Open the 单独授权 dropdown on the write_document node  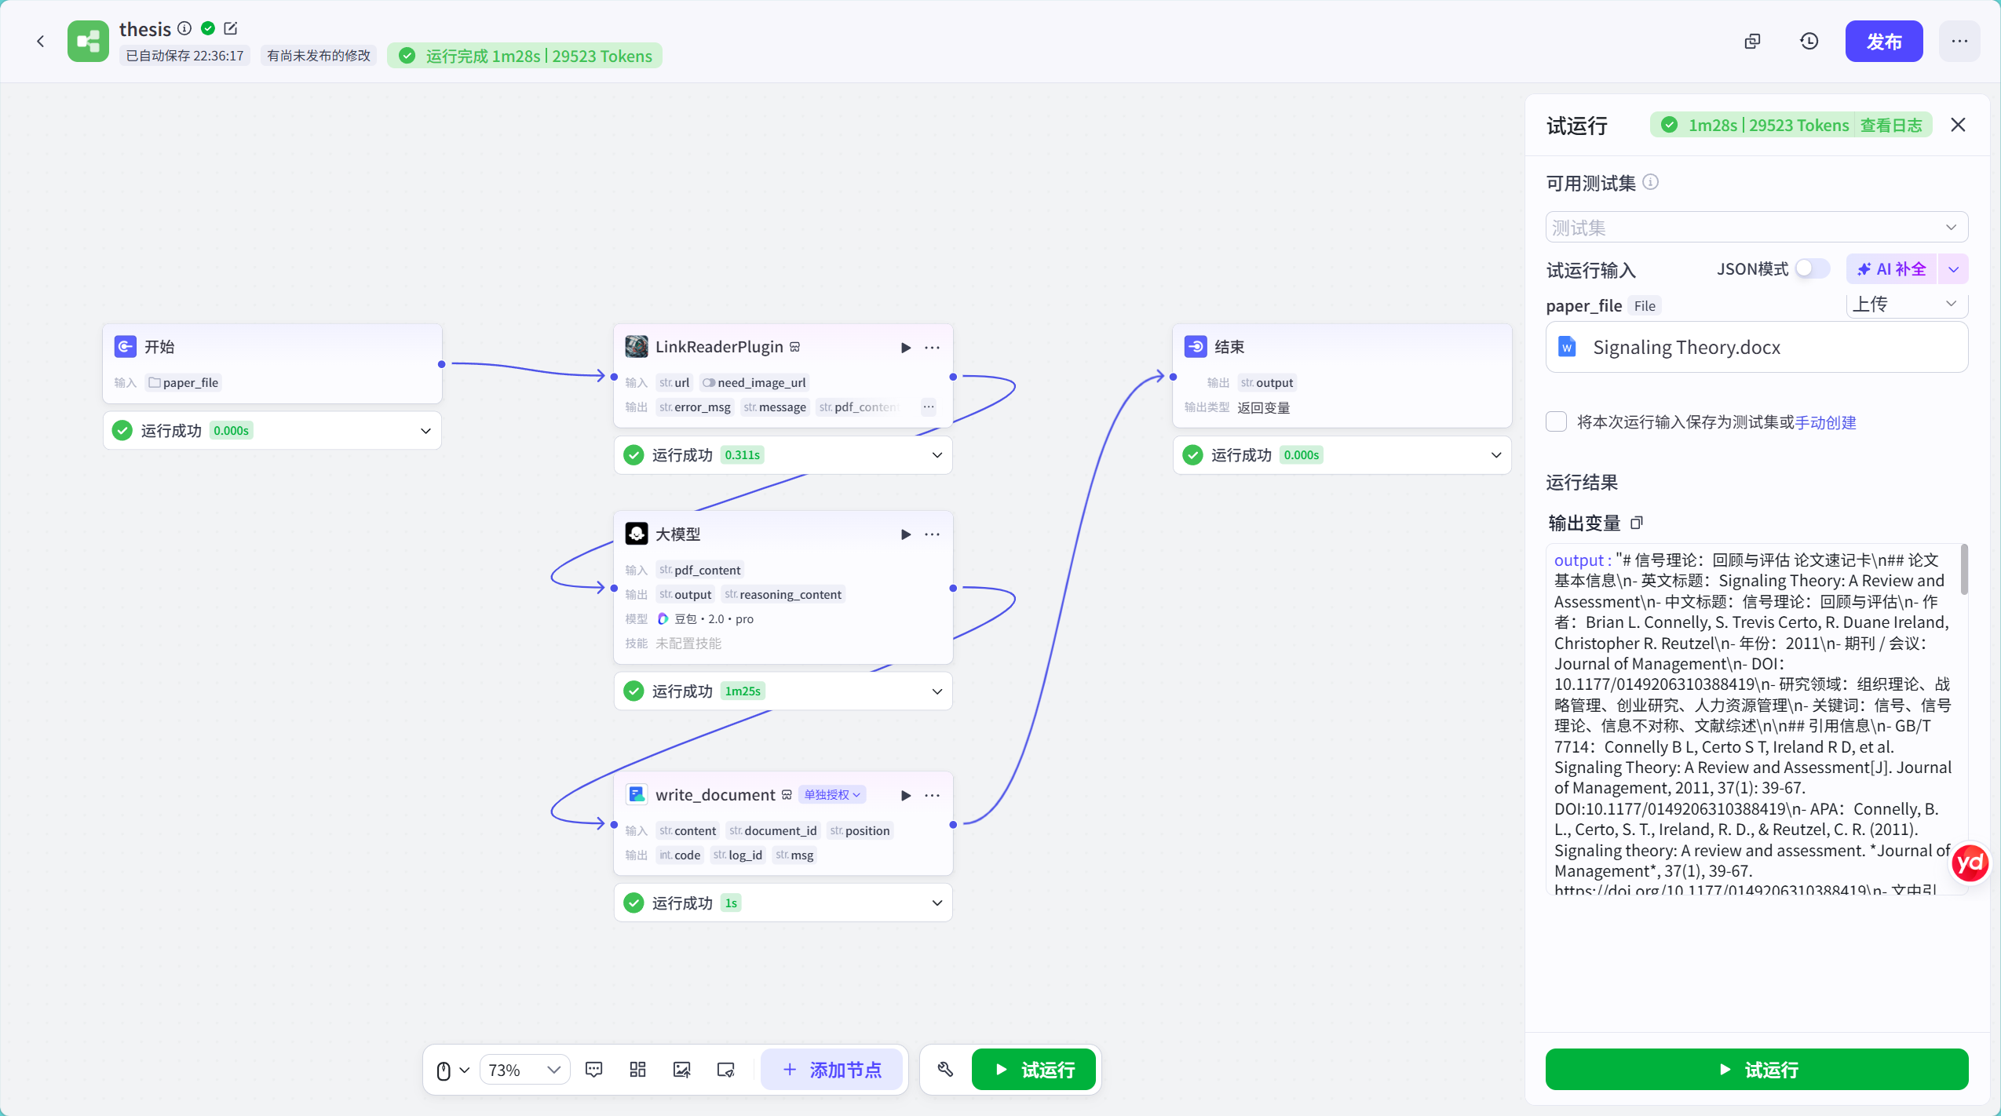(832, 794)
